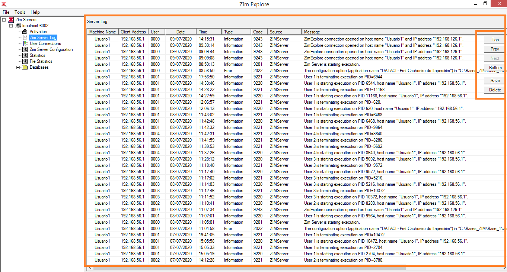Viewport: 507px width, 272px height.
Task: Select Zim Server Configuration tree item
Action: click(x=51, y=49)
